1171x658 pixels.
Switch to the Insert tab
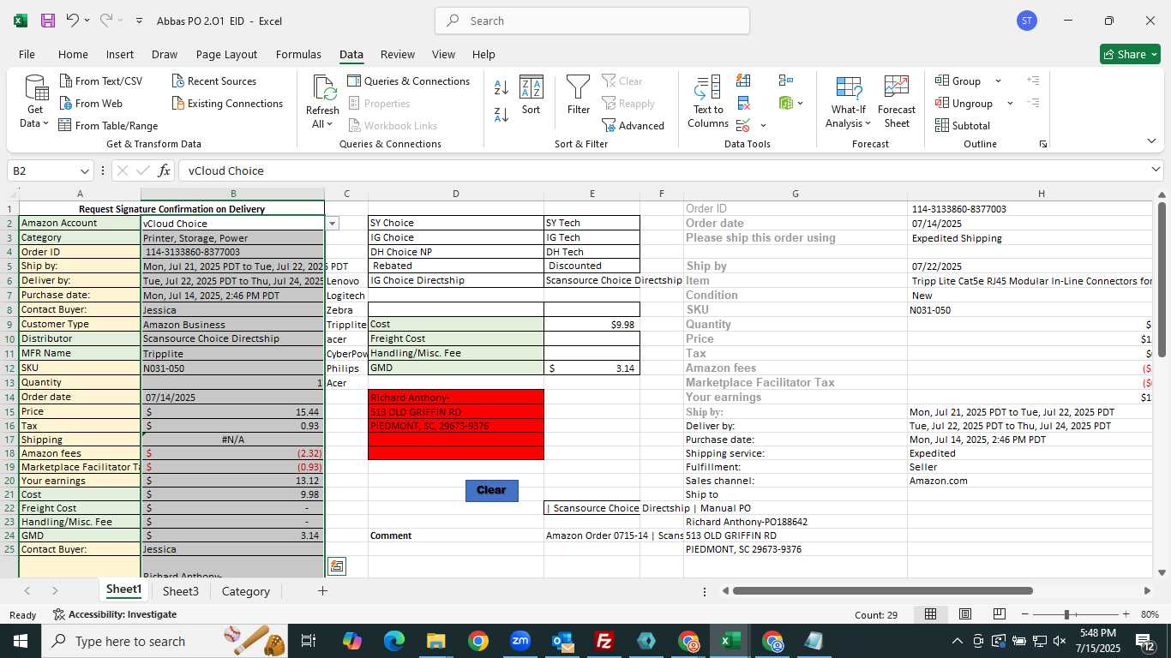click(x=120, y=54)
